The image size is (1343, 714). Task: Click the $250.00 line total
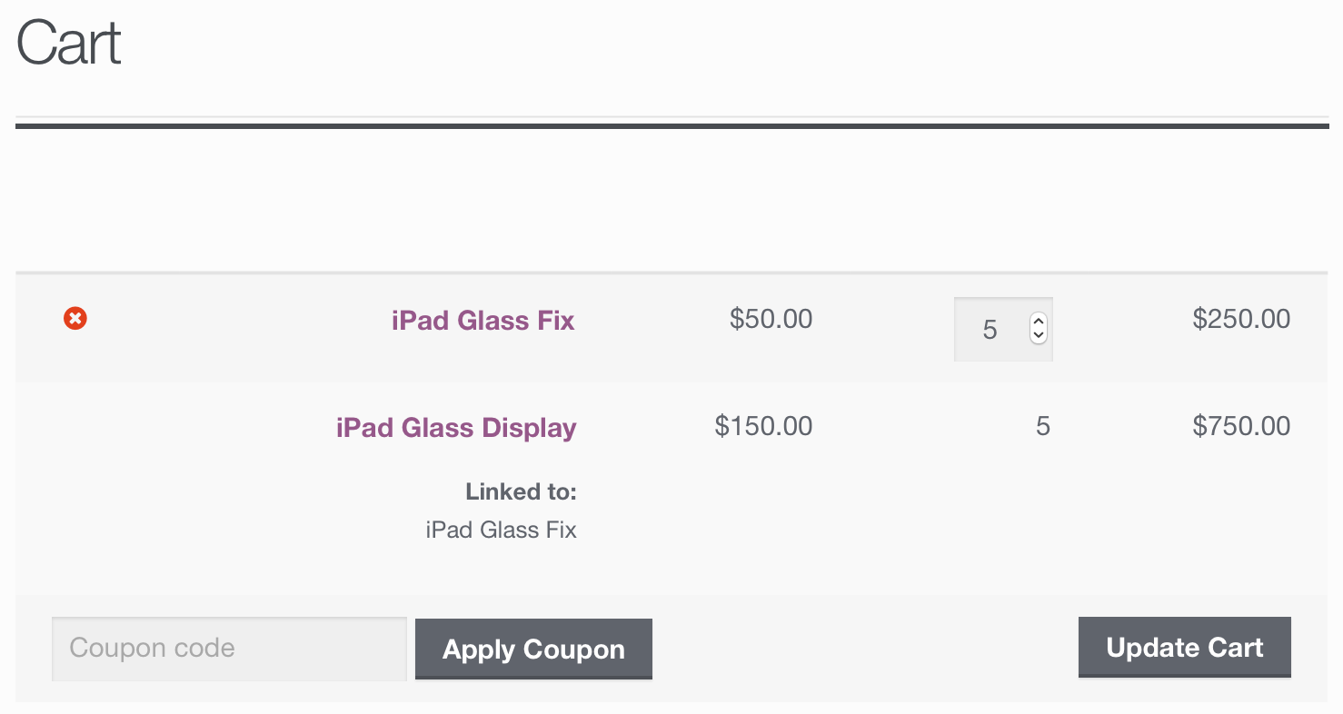1241,319
